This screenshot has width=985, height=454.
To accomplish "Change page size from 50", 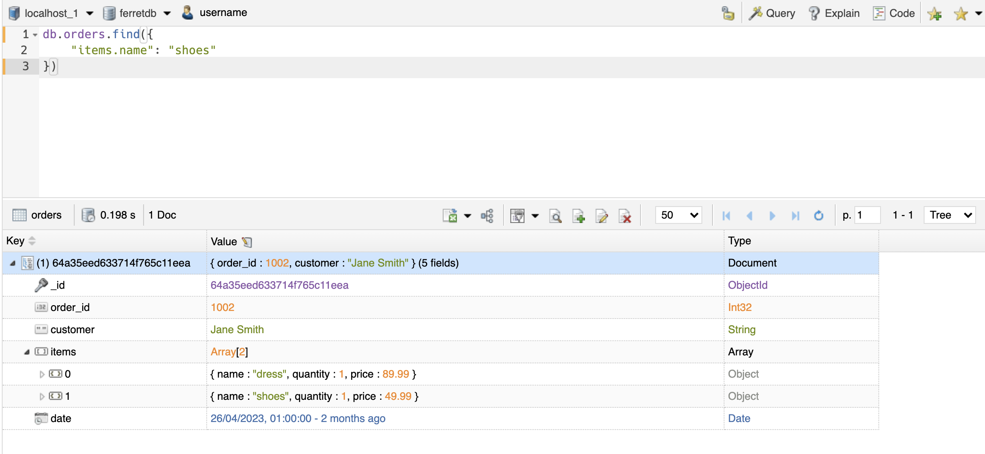I will click(x=678, y=215).
